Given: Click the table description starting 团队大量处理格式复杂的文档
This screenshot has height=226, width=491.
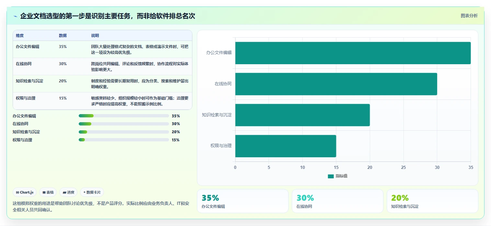Looking at the screenshot, I should point(140,49).
